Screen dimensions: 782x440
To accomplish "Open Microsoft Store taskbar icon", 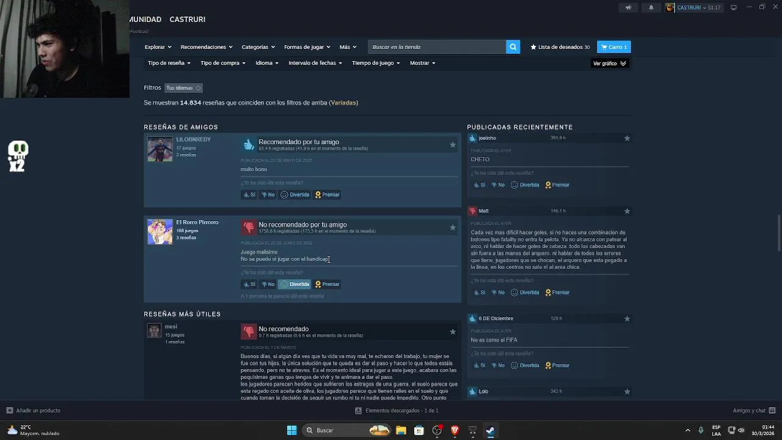I will pyautogui.click(x=418, y=430).
